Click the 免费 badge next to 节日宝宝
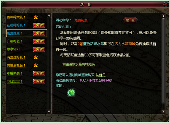 (39, 81)
